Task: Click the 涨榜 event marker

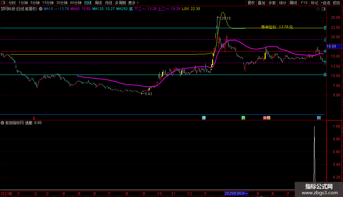Action: tap(267, 118)
